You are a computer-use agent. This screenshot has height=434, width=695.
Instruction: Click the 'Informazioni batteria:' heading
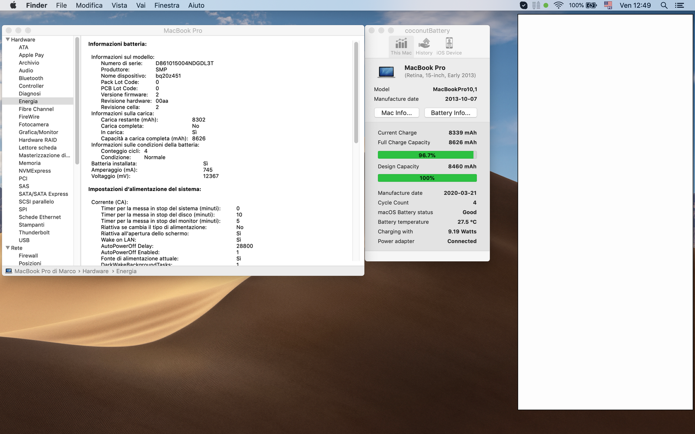(117, 44)
